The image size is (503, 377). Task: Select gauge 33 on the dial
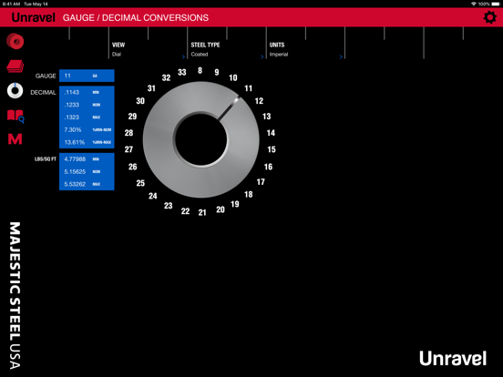pos(182,73)
